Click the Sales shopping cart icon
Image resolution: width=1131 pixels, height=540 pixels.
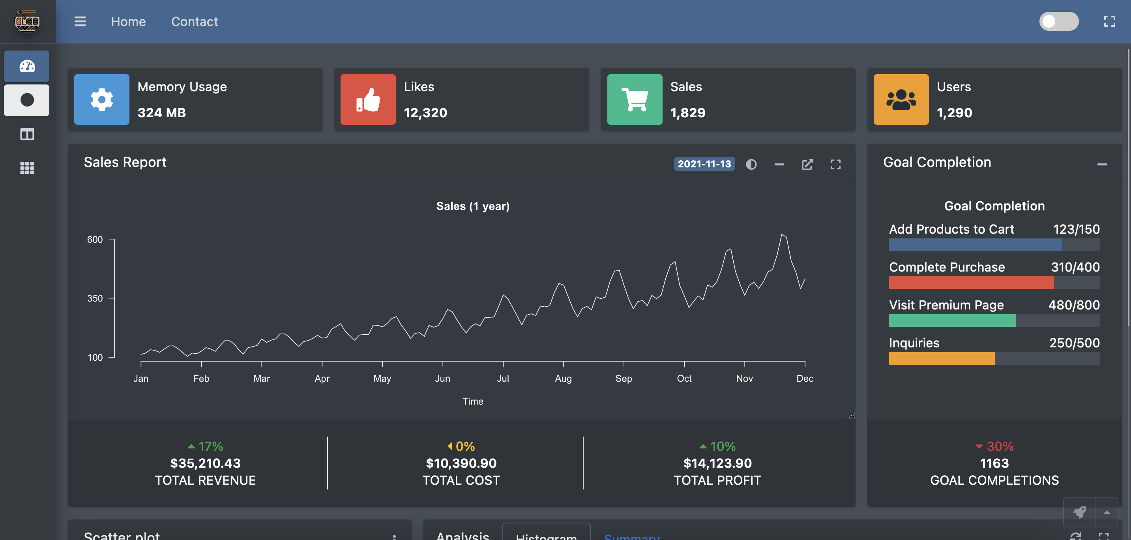pyautogui.click(x=635, y=99)
